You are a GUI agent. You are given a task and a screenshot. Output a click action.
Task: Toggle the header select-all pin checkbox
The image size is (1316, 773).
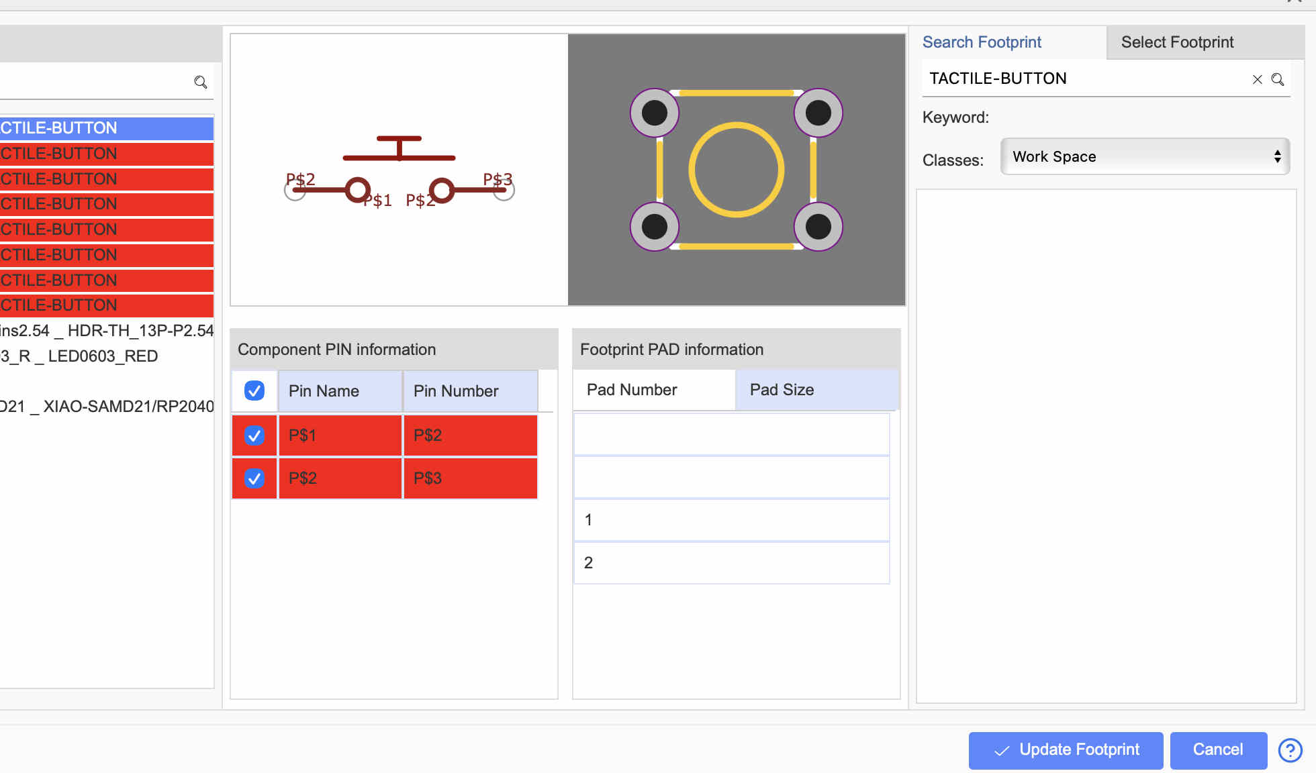254,391
